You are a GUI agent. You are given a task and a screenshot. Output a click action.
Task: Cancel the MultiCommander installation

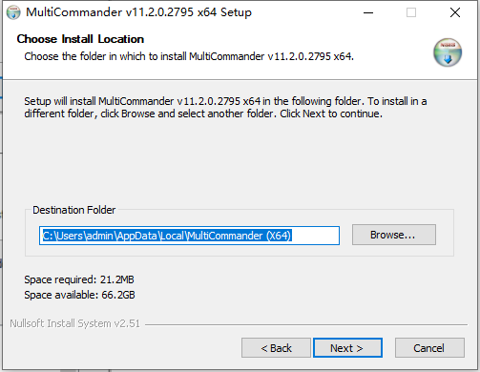point(429,348)
